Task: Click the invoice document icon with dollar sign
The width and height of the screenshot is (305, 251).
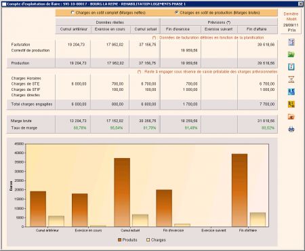Action: (291, 42)
